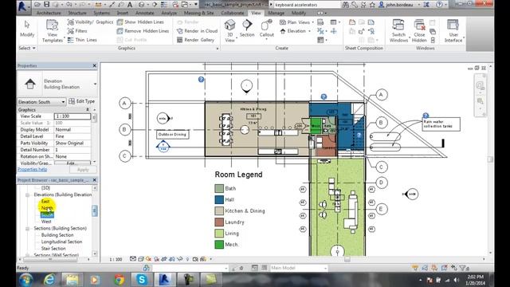Open Elevation tool dropdown
Screen dimensions: 510x287
pos(296,31)
